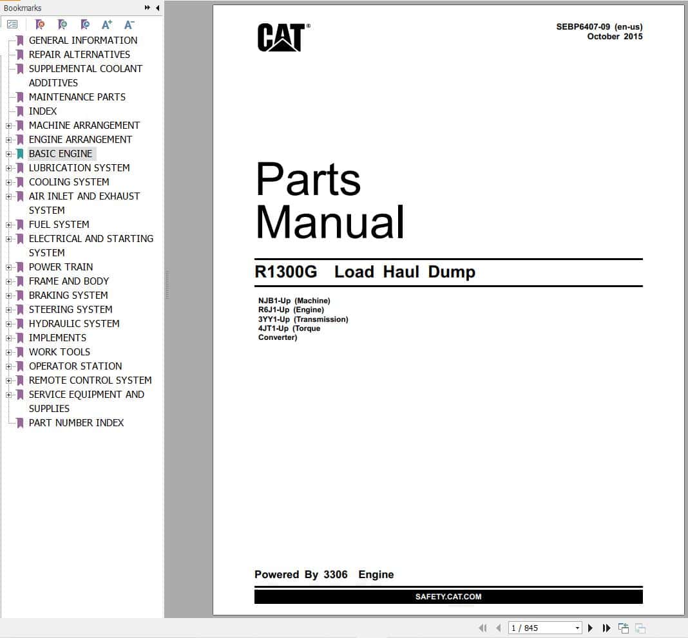Open the MAINTENANCE PARTS bookmark

point(77,97)
